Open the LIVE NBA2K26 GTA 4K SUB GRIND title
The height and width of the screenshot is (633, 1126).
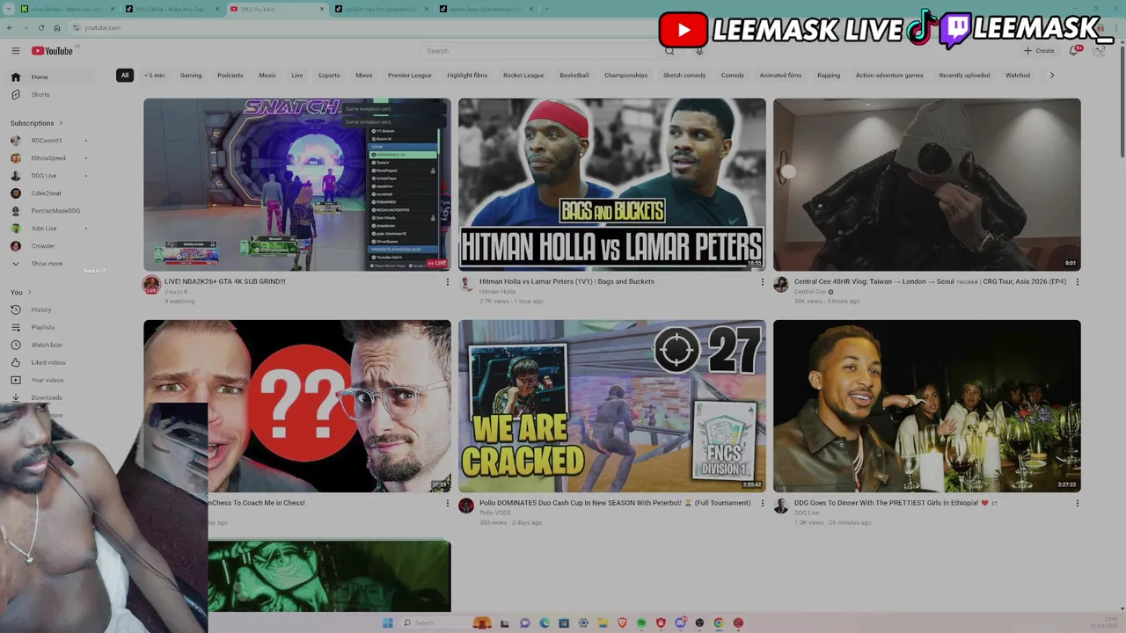tap(225, 281)
